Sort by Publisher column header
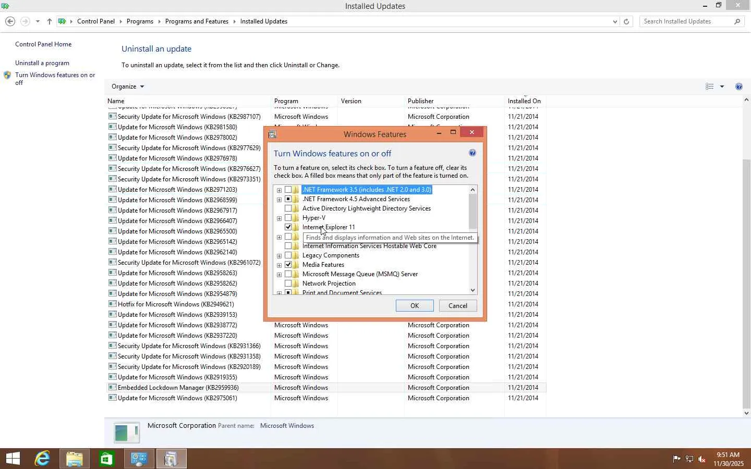 pyautogui.click(x=454, y=101)
